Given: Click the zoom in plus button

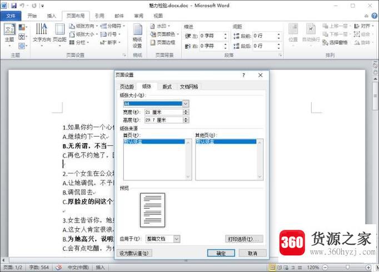Looking at the screenshot, I should pos(368,268).
